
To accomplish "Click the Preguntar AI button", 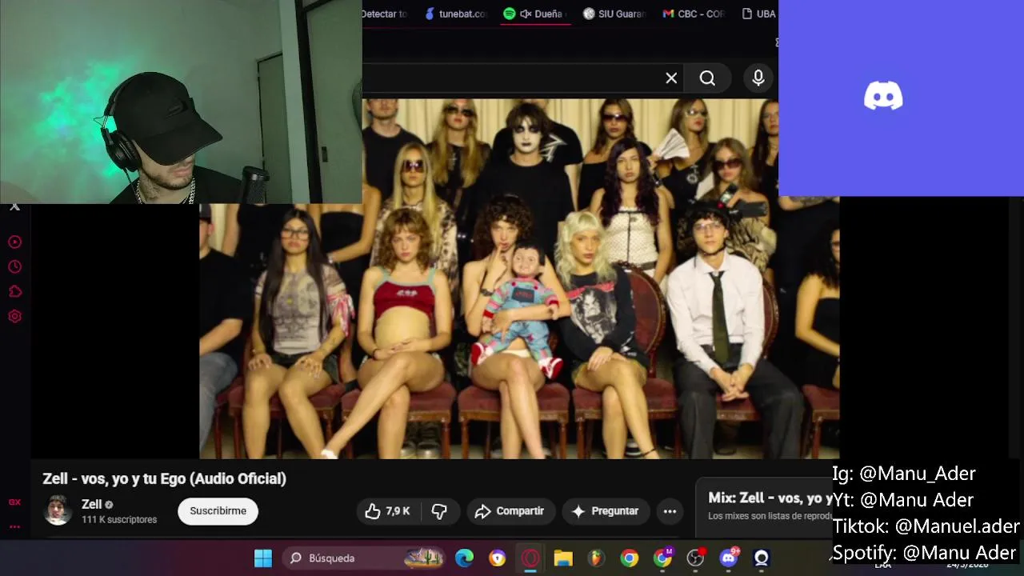I will tap(605, 511).
